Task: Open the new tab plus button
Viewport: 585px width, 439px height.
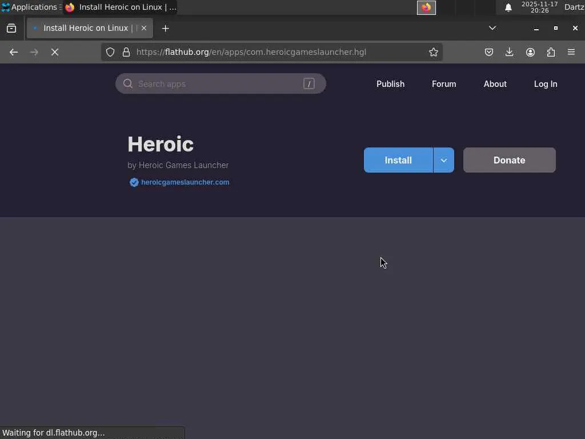Action: 165,29
